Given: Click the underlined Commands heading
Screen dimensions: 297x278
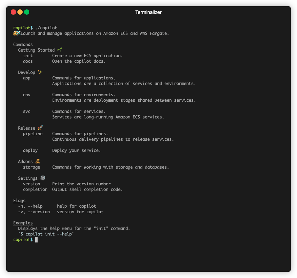Looking at the screenshot, I should coord(23,45).
